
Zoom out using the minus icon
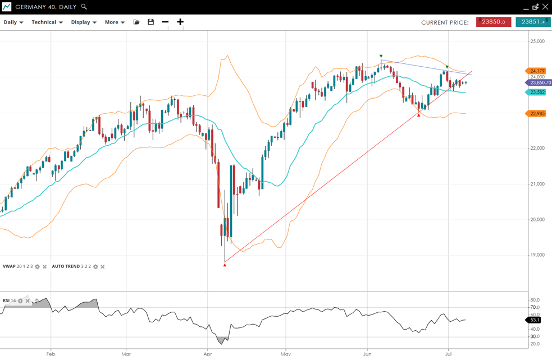(165, 22)
